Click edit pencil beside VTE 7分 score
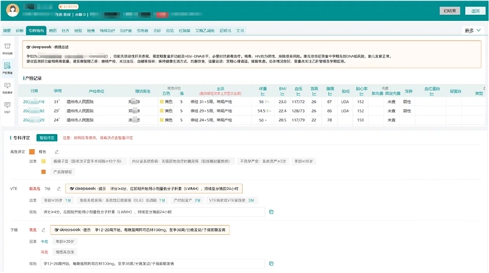This screenshot has width=489, height=273. click(x=59, y=189)
